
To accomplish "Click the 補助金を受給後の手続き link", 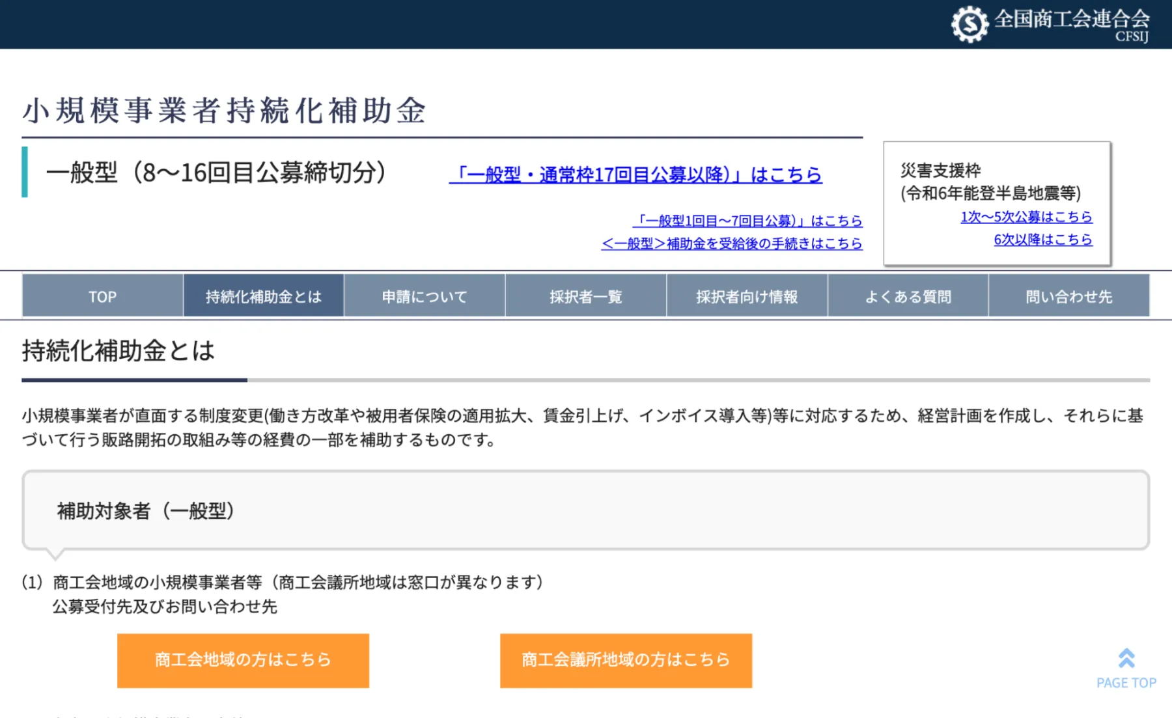I will point(731,243).
